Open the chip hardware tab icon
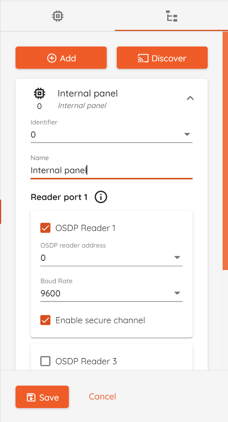This screenshot has width=228, height=422. pos(58,16)
